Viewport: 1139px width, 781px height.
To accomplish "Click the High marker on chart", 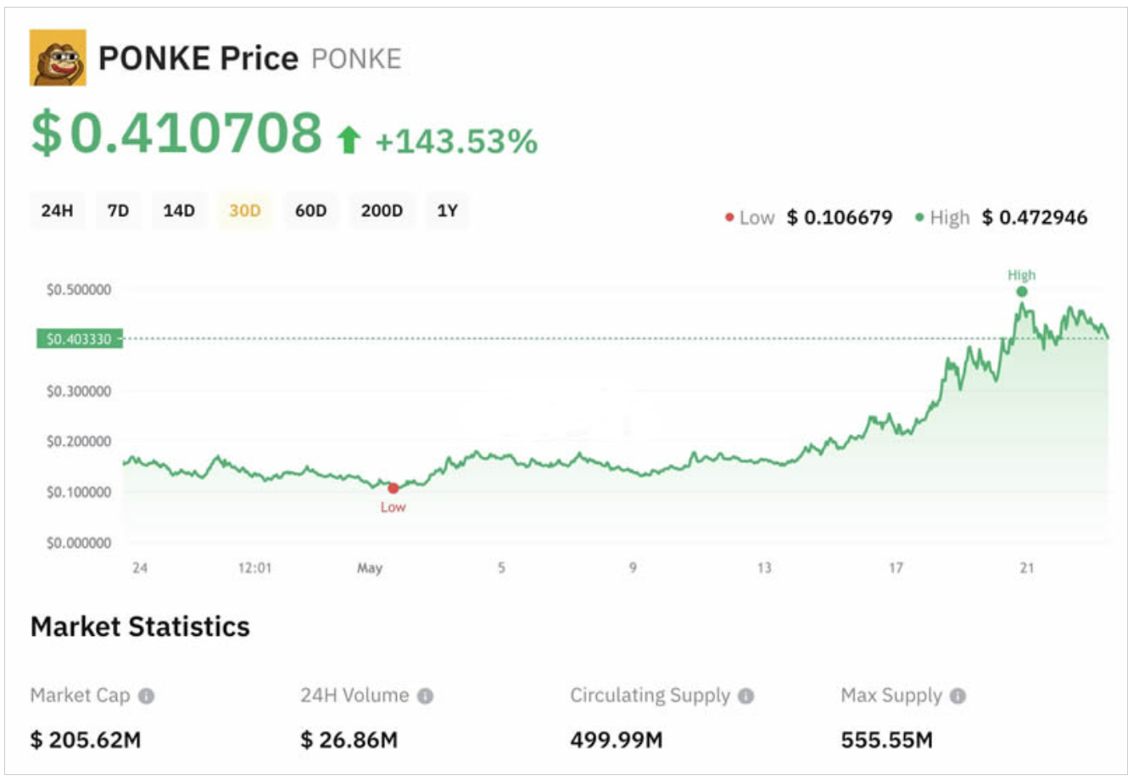I will click(x=1022, y=292).
